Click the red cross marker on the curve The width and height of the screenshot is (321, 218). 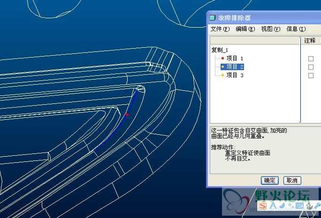pyautogui.click(x=127, y=115)
